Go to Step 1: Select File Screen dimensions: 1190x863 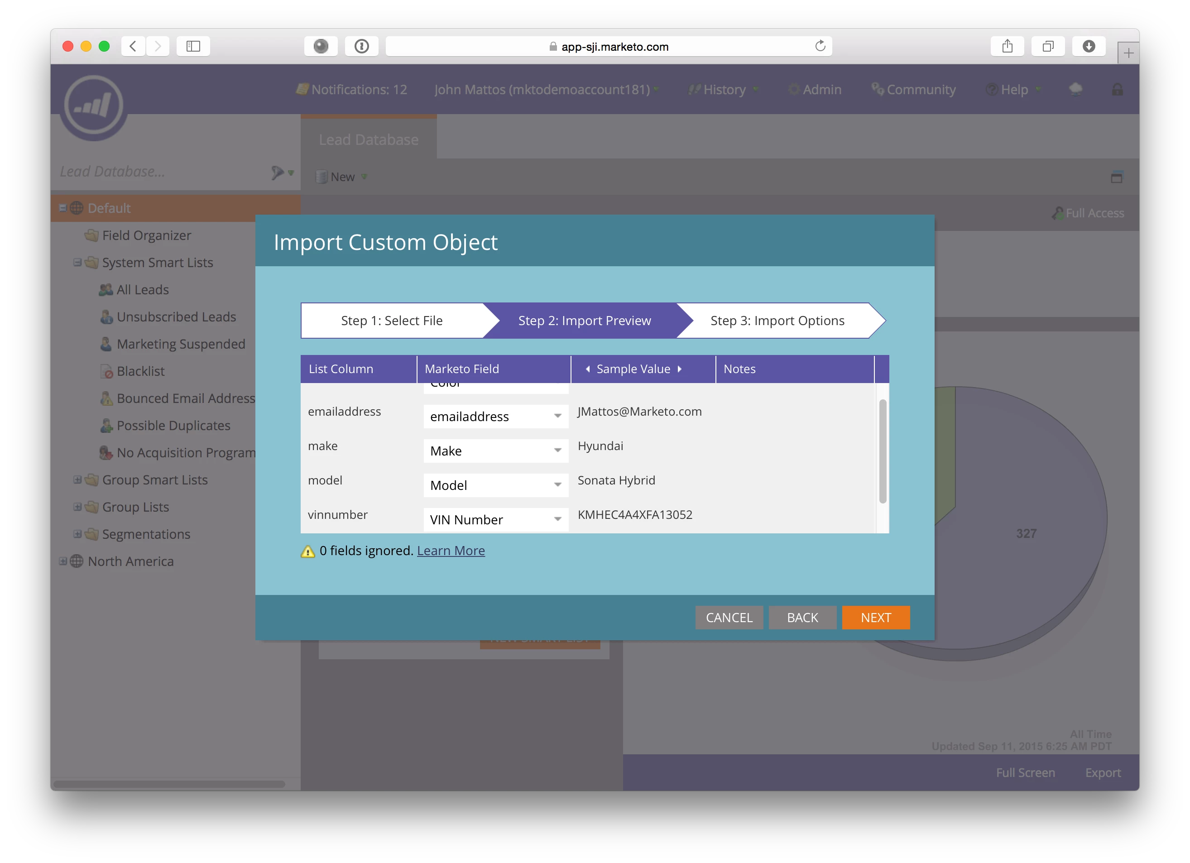coord(391,321)
